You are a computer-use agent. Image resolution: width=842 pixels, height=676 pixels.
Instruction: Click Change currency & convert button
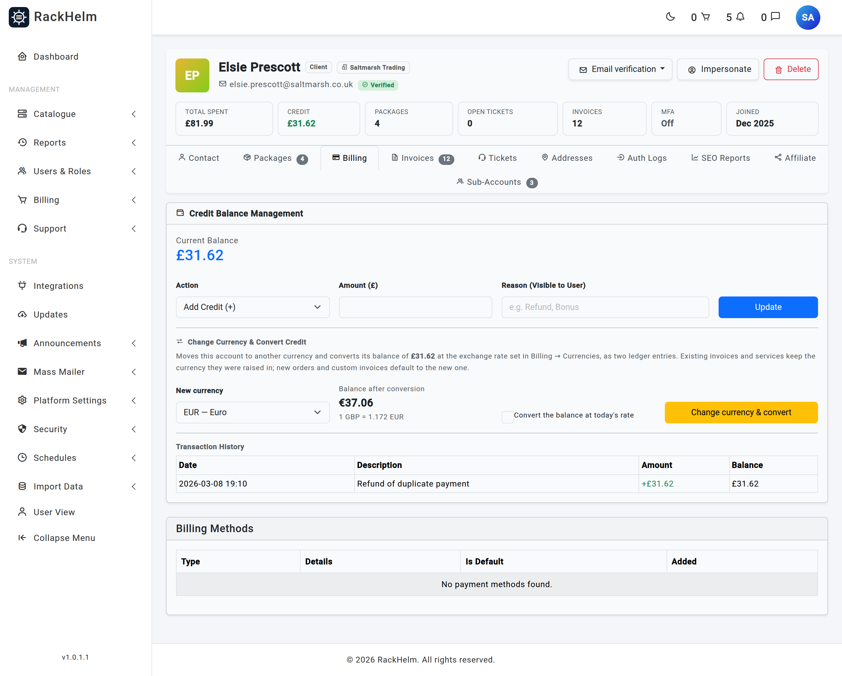tap(741, 412)
